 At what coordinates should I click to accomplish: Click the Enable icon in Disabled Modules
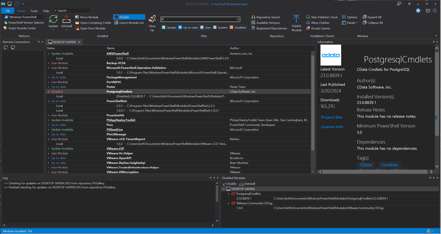(225, 184)
